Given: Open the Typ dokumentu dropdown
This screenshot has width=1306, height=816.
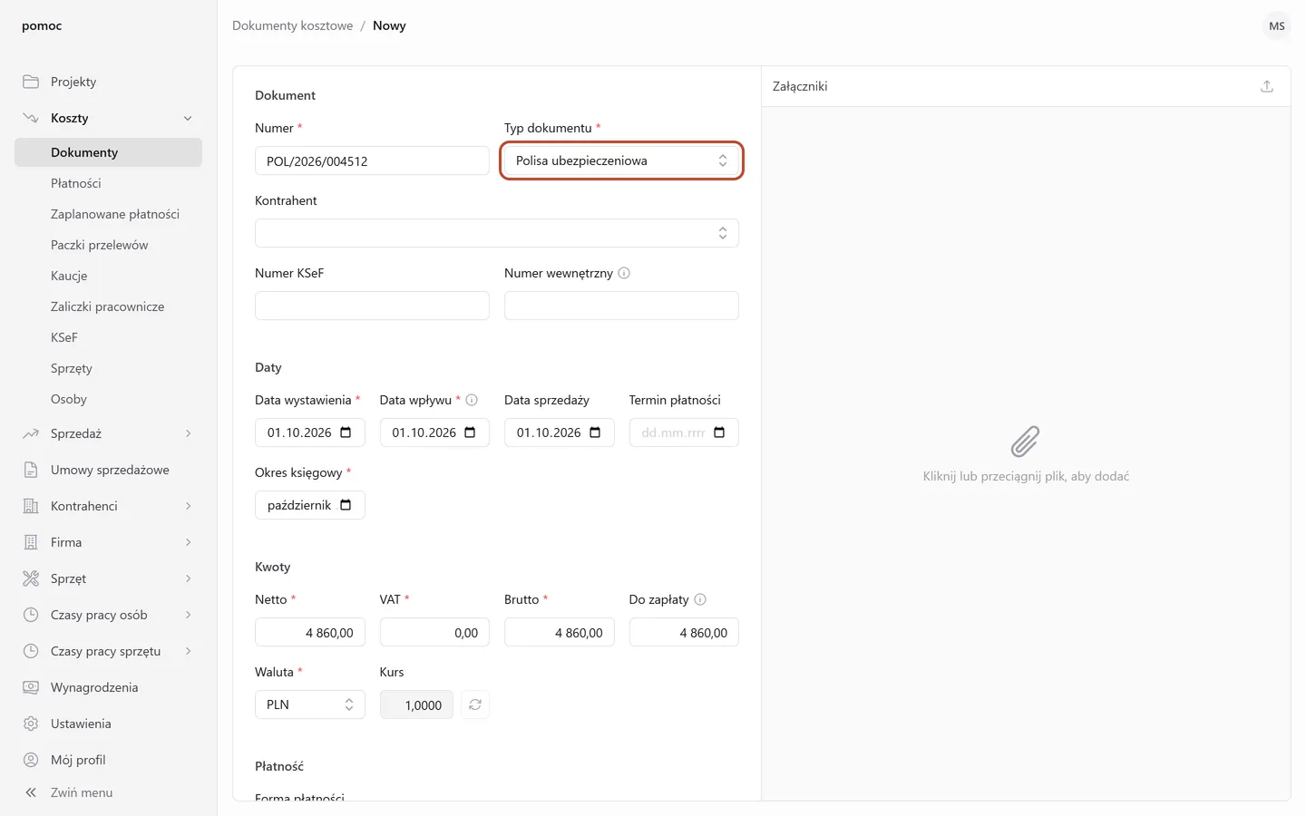Looking at the screenshot, I should click(x=621, y=160).
